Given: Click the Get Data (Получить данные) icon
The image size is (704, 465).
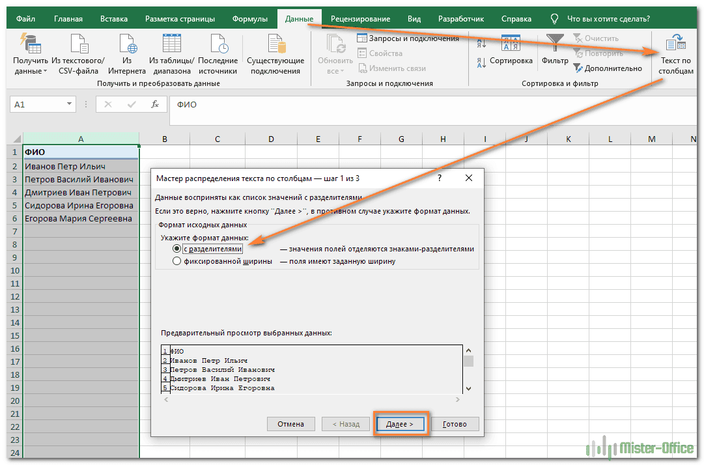Looking at the screenshot, I should click(x=31, y=43).
